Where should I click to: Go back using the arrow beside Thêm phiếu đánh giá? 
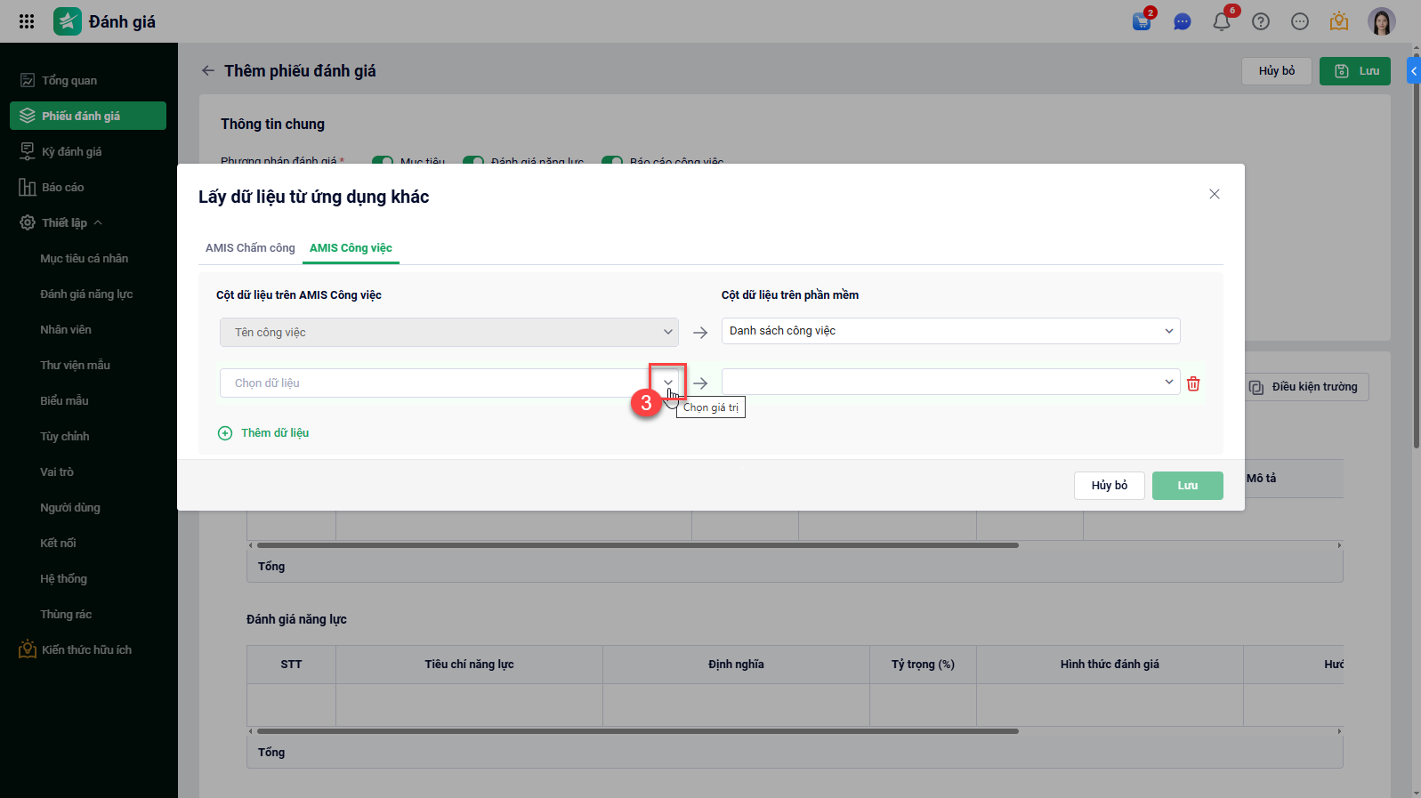pyautogui.click(x=208, y=70)
